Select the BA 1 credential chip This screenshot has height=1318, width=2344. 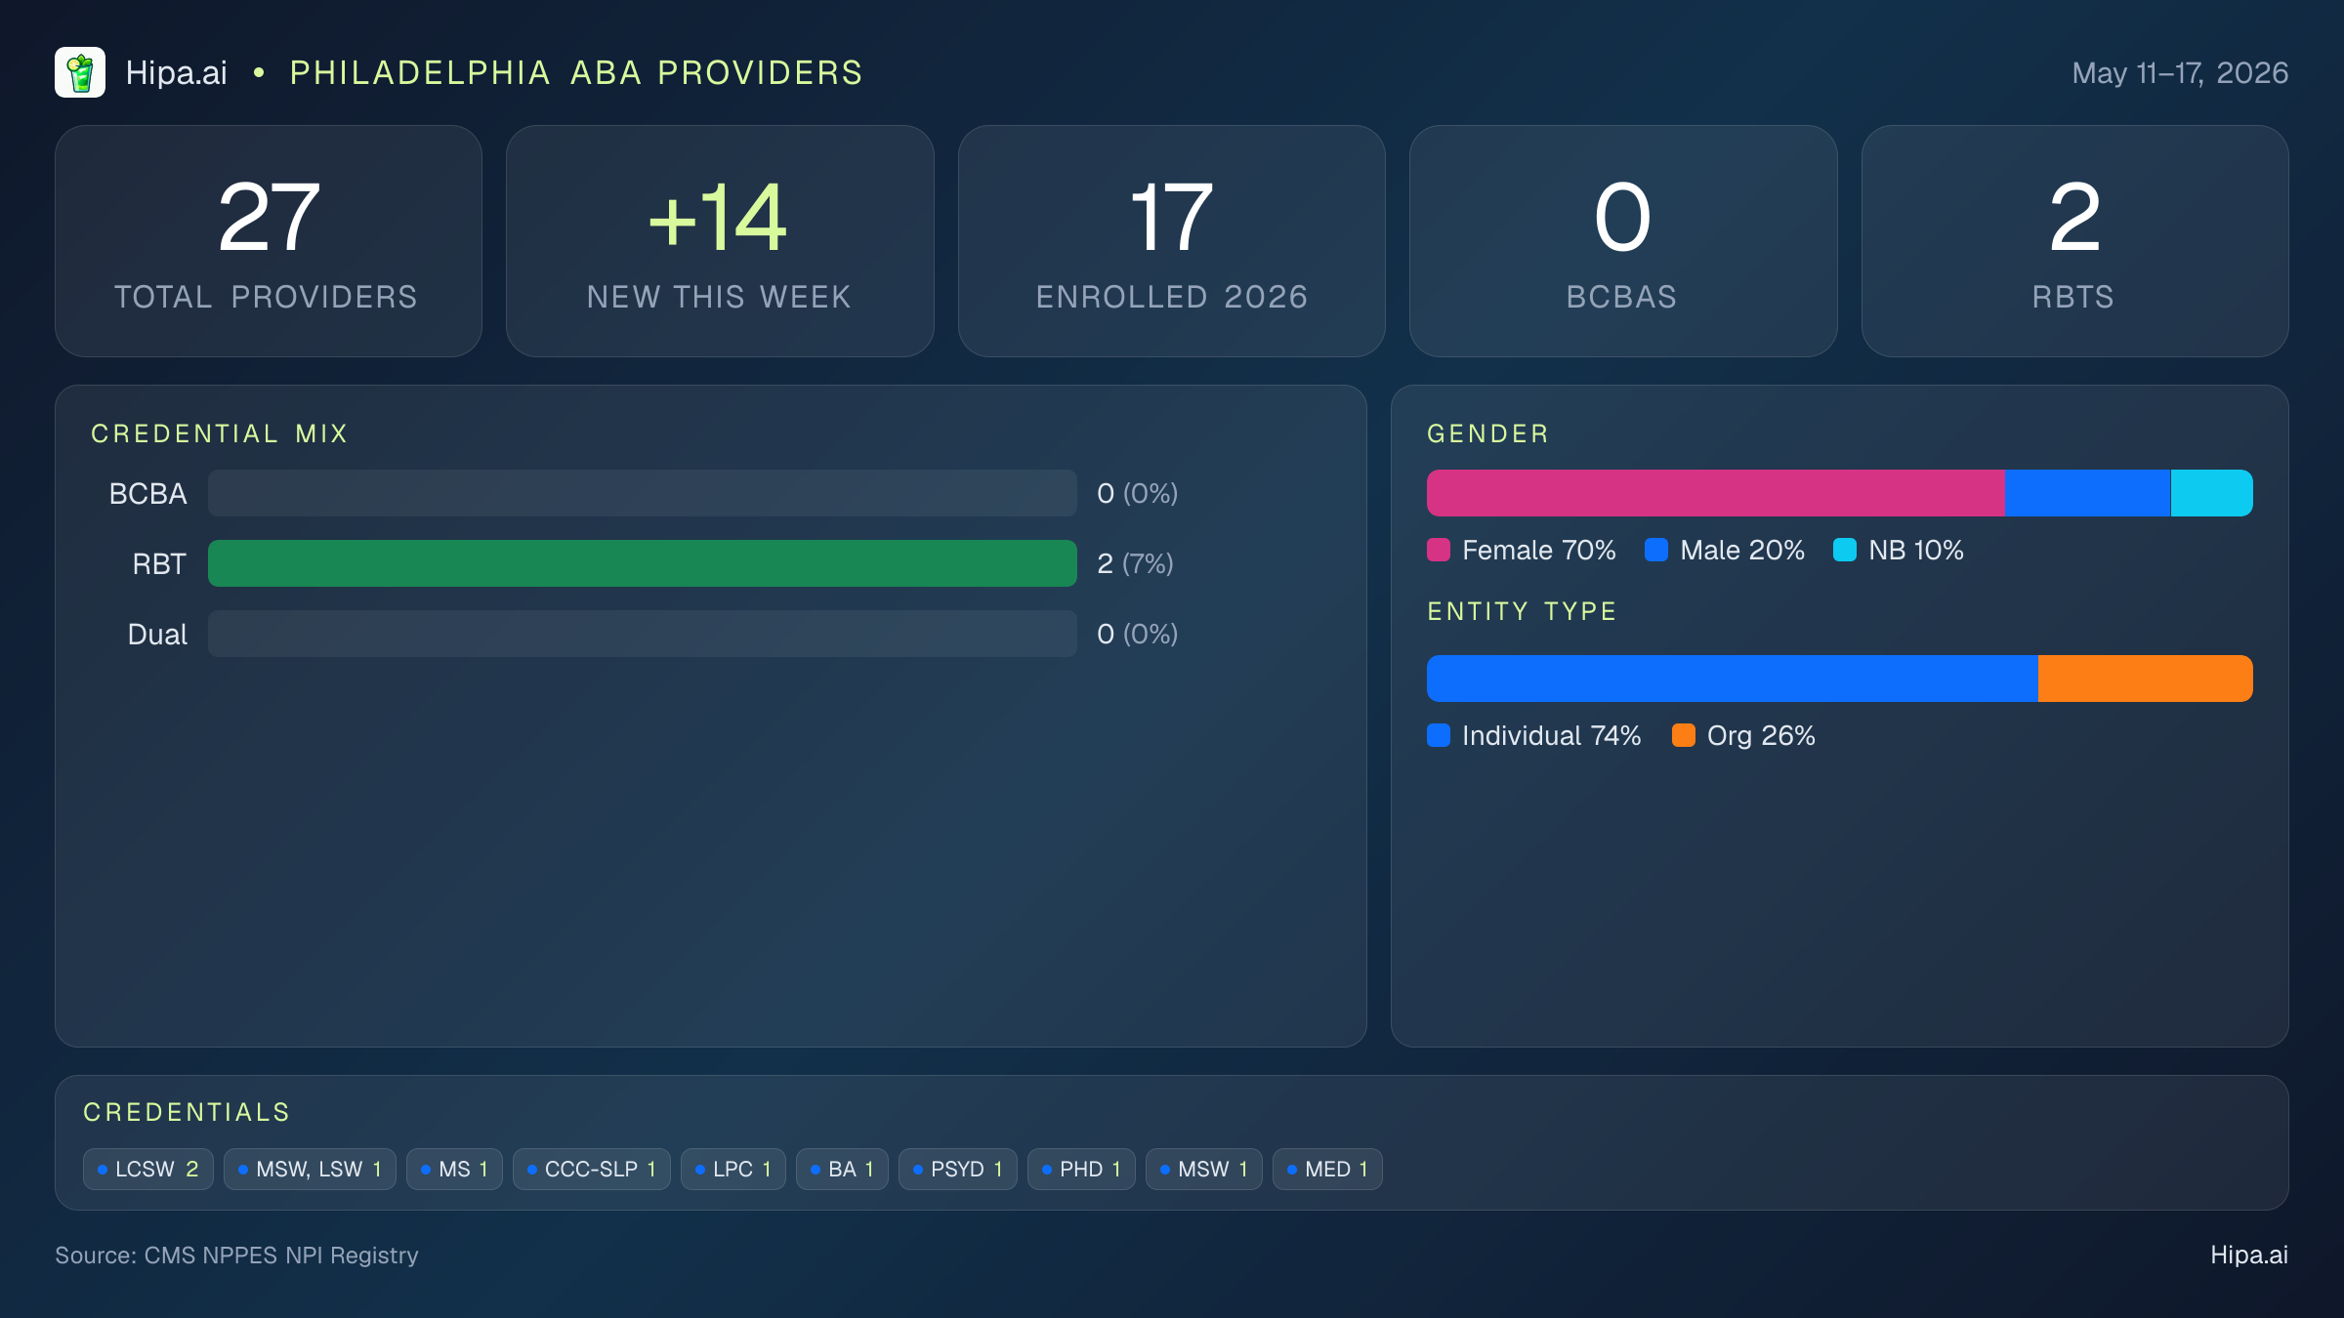pos(842,1169)
